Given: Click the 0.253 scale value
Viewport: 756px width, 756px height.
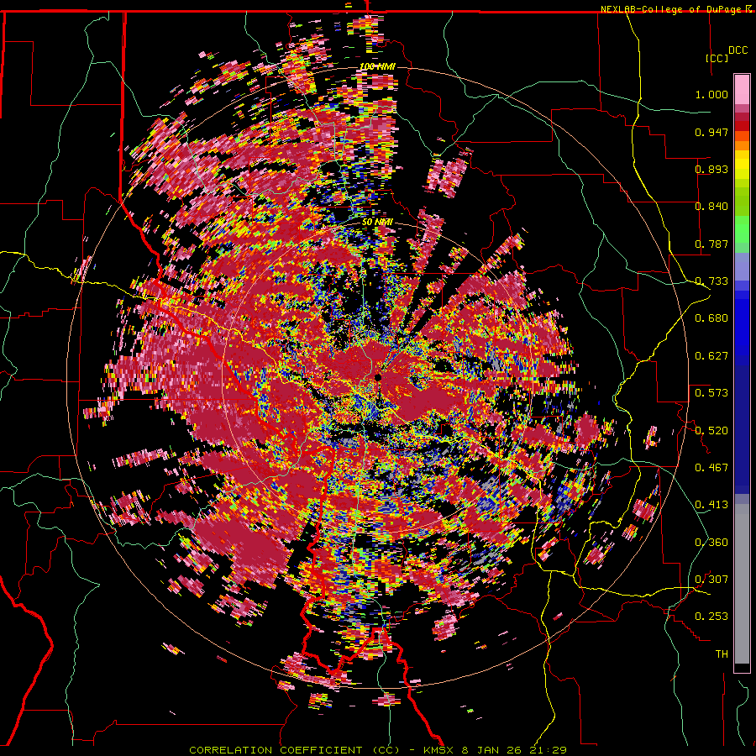Looking at the screenshot, I should click(711, 617).
